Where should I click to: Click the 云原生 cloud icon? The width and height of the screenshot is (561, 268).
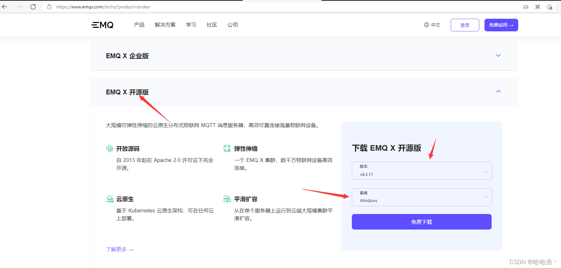click(x=110, y=199)
